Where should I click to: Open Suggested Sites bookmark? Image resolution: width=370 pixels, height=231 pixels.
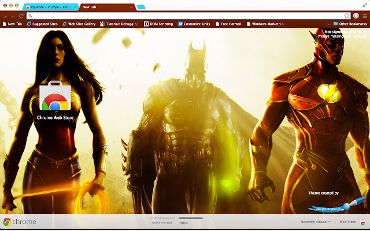click(42, 24)
